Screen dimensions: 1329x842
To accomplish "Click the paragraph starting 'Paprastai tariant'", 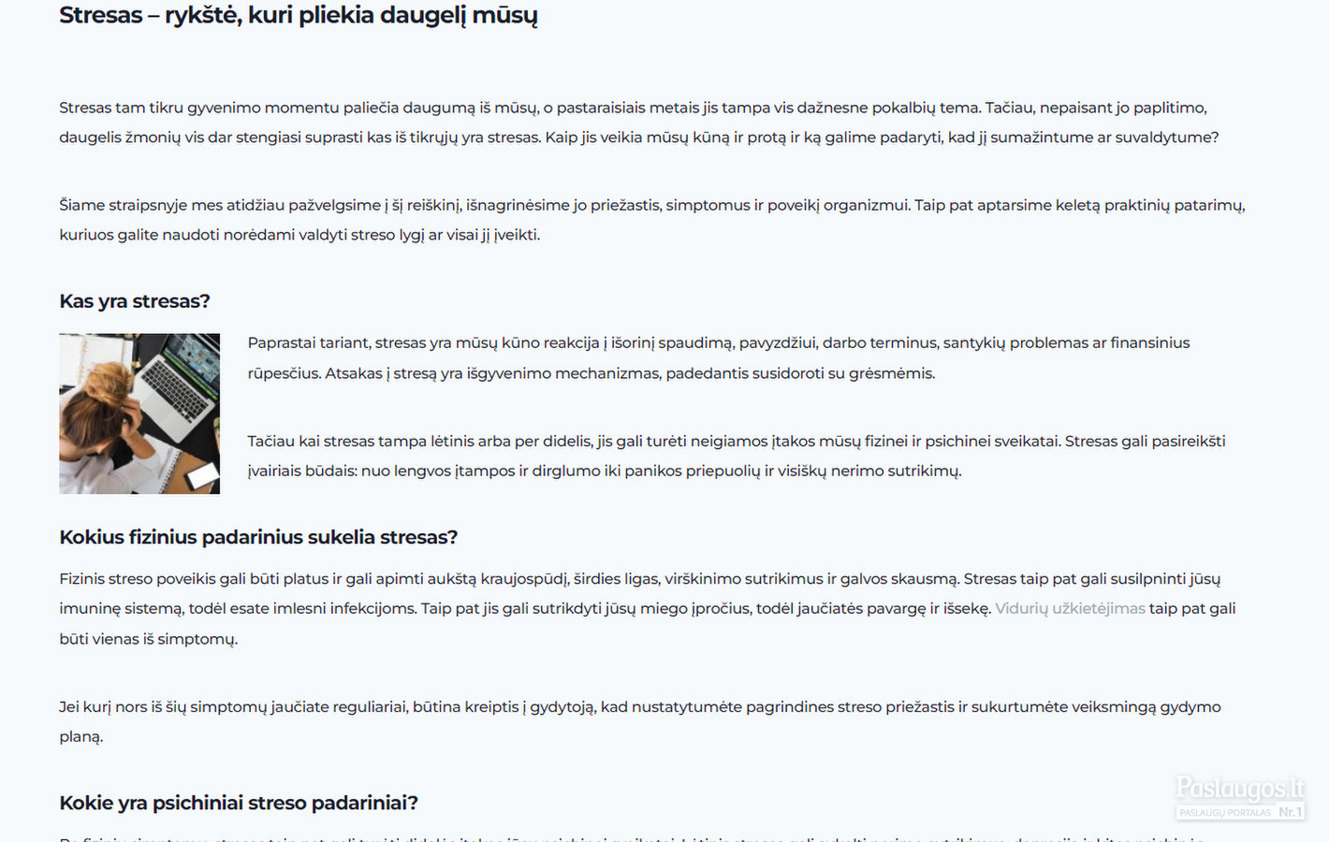I will 719,358.
